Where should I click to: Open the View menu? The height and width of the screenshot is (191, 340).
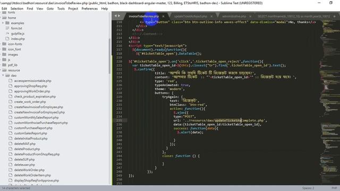(x=40, y=8)
